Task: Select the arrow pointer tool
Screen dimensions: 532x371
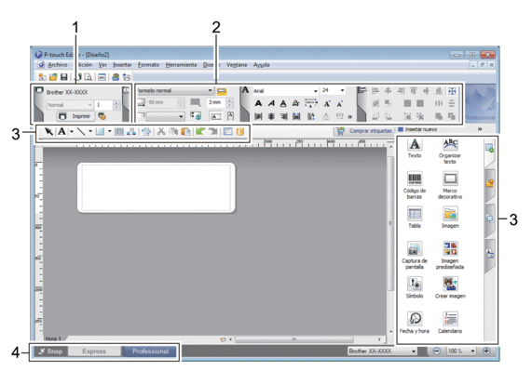Action: click(48, 131)
